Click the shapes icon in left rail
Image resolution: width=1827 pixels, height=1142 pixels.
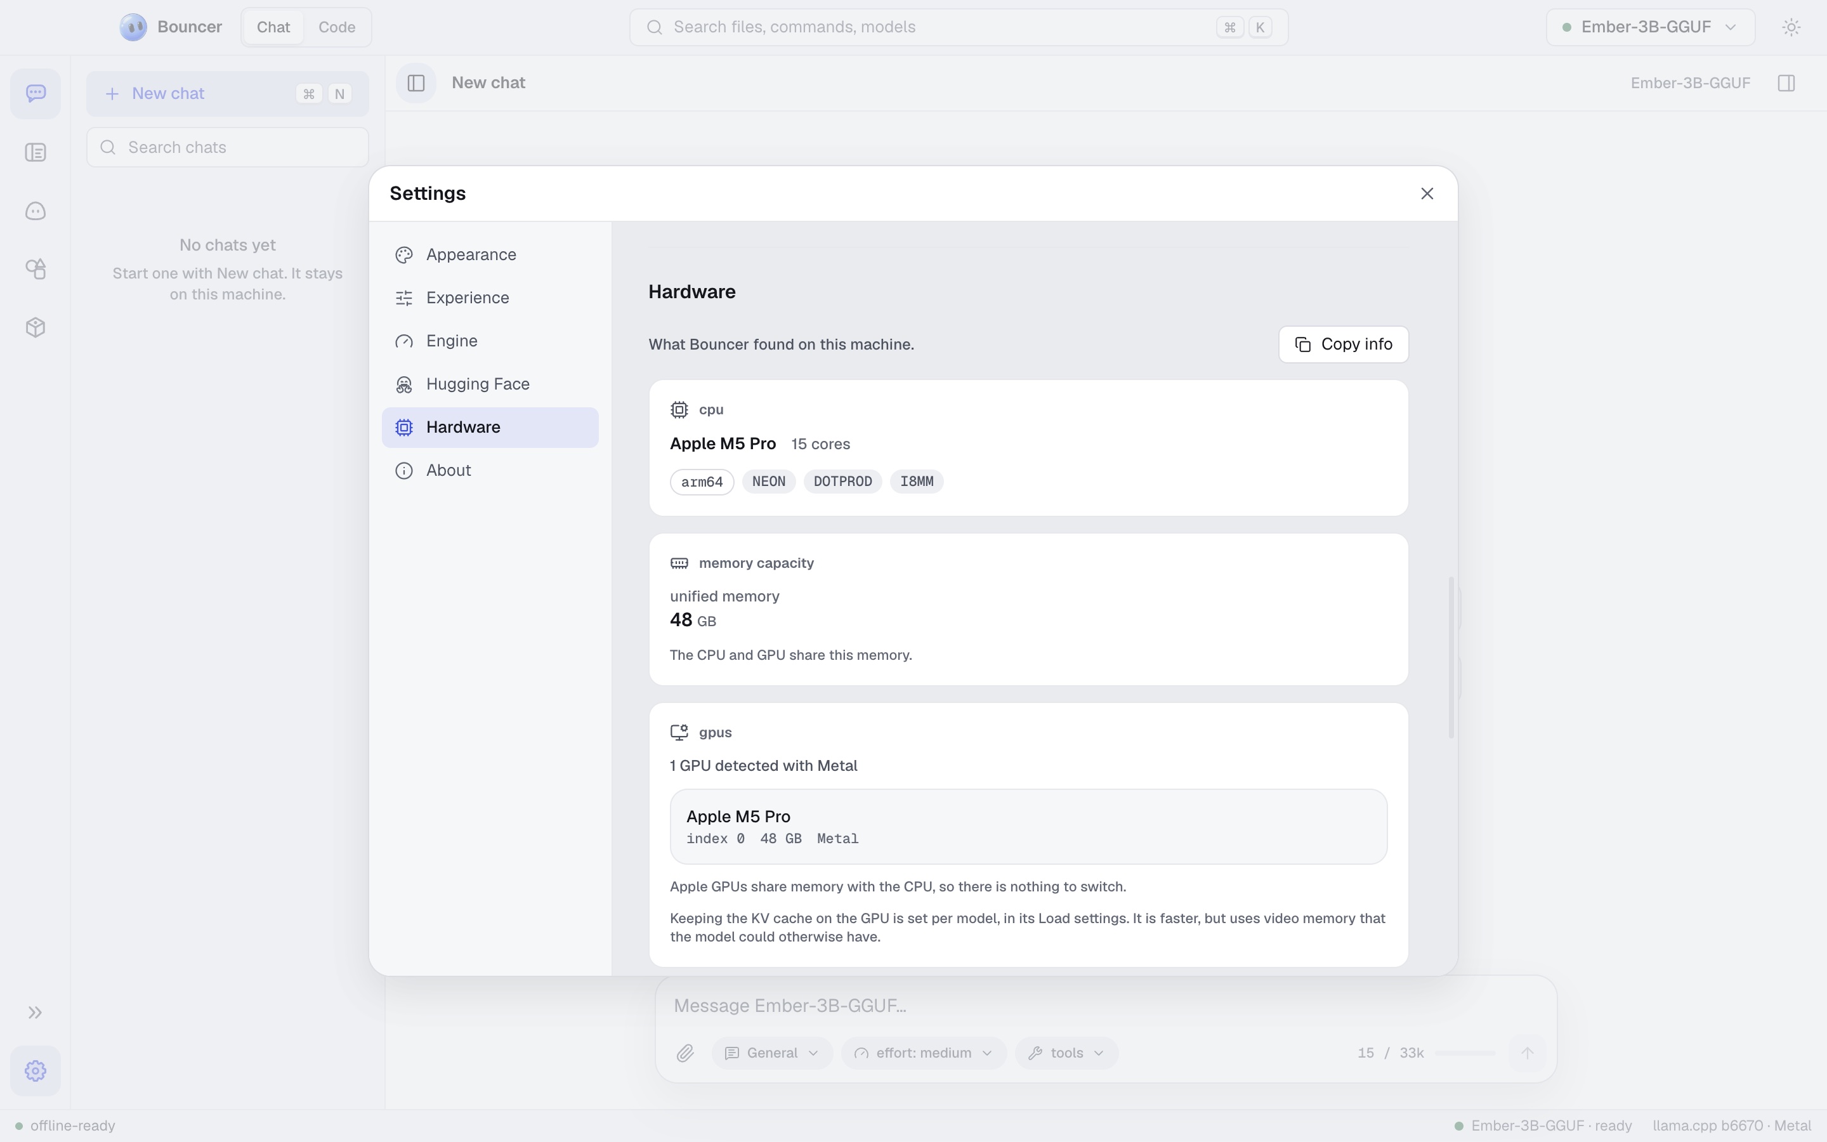coord(36,270)
